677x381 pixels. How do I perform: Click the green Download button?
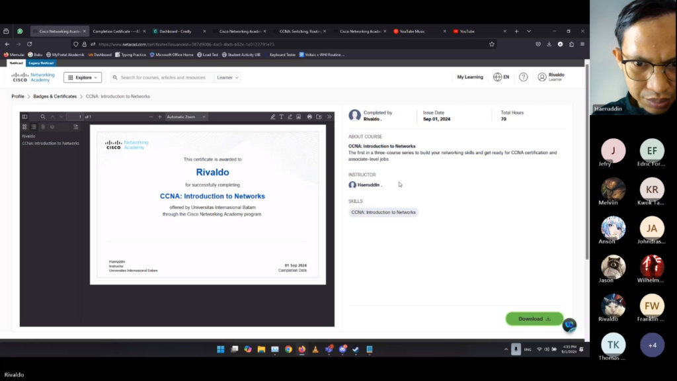[x=534, y=319]
